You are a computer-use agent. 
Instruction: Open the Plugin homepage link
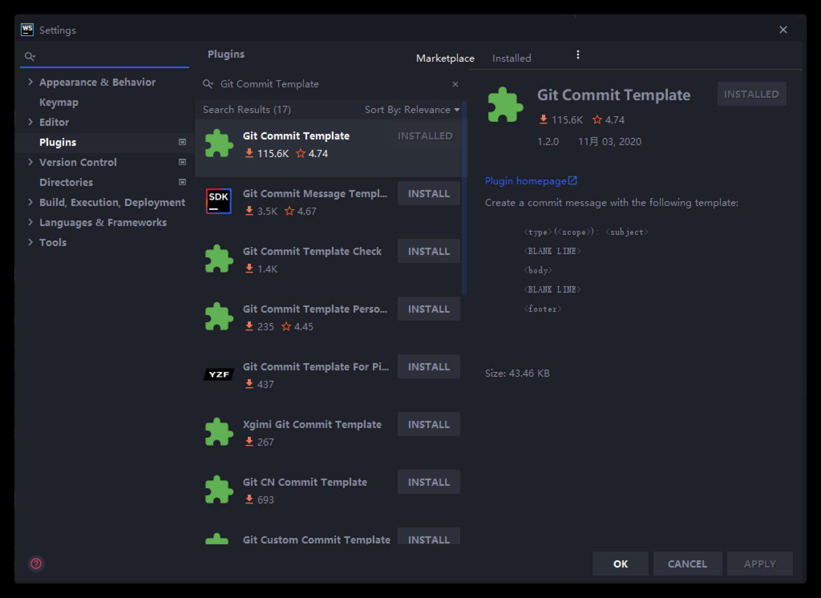coord(526,181)
